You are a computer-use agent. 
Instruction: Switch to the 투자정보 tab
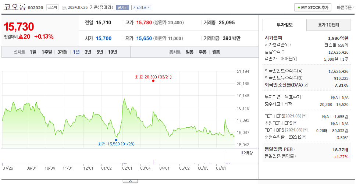coord(285,25)
